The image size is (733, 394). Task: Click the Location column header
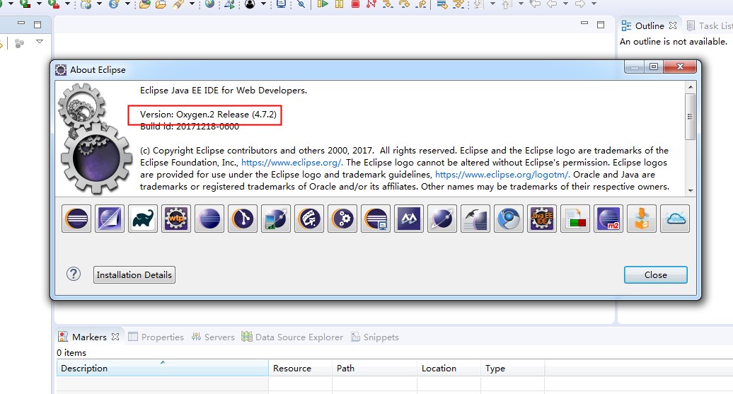(449, 369)
